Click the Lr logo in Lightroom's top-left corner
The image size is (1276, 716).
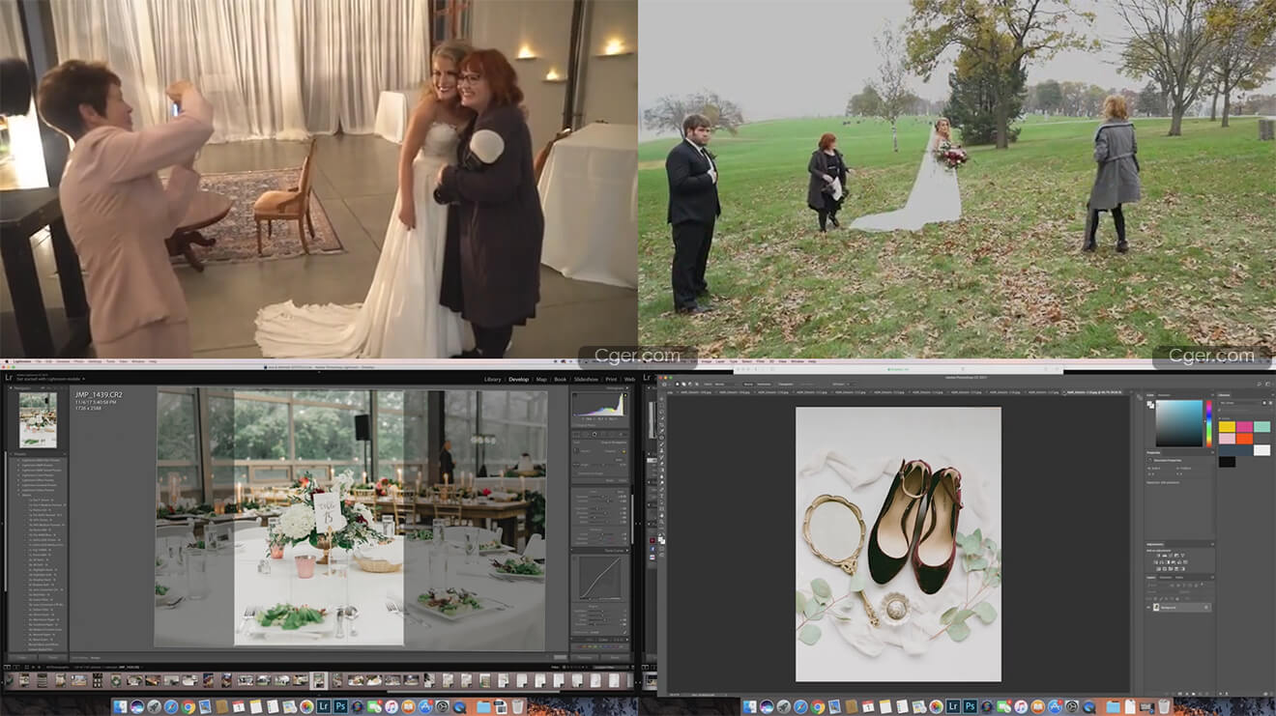pos(9,378)
